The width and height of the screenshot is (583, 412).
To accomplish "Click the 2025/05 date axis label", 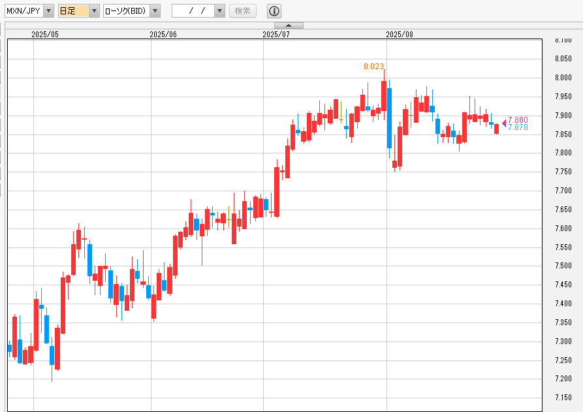I will coord(45,34).
